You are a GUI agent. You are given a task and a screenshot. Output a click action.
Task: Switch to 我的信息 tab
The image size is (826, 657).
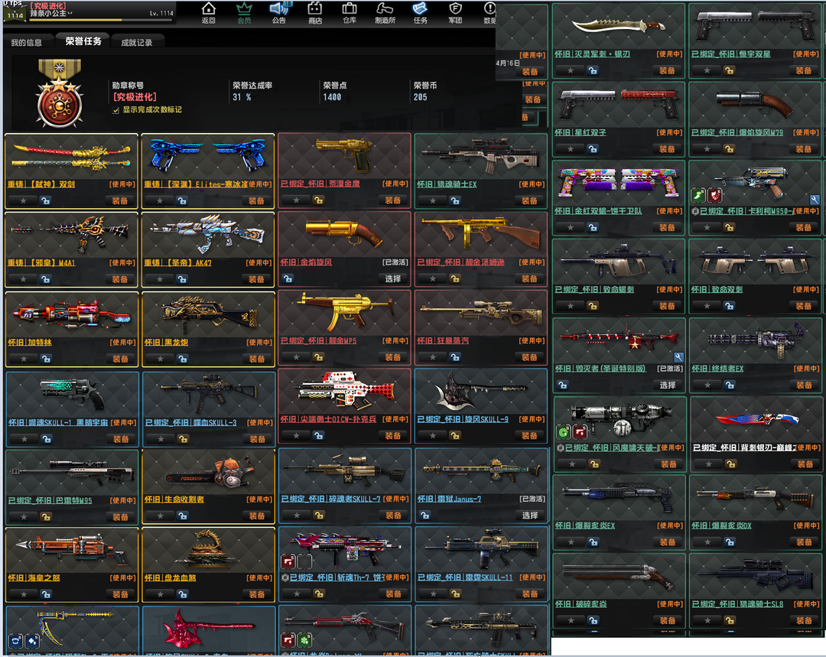(27, 43)
